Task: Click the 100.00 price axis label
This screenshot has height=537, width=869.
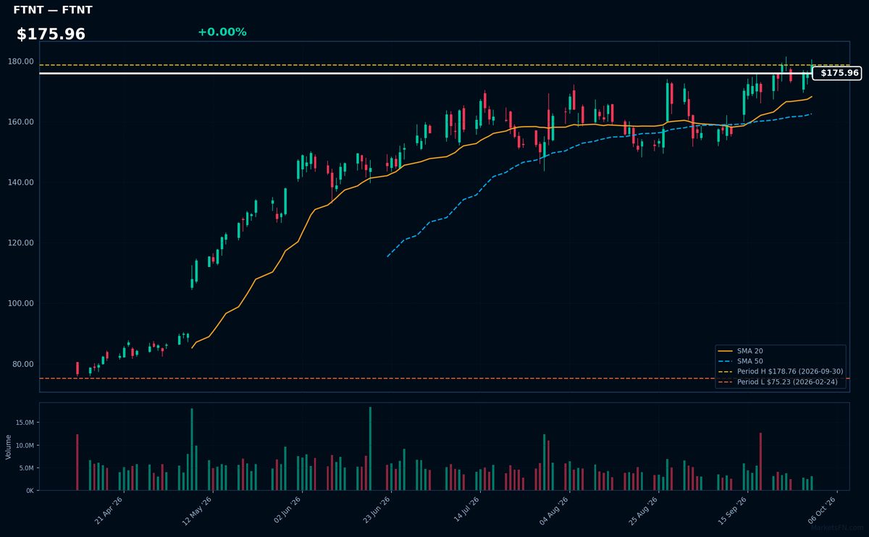Action: click(x=21, y=303)
